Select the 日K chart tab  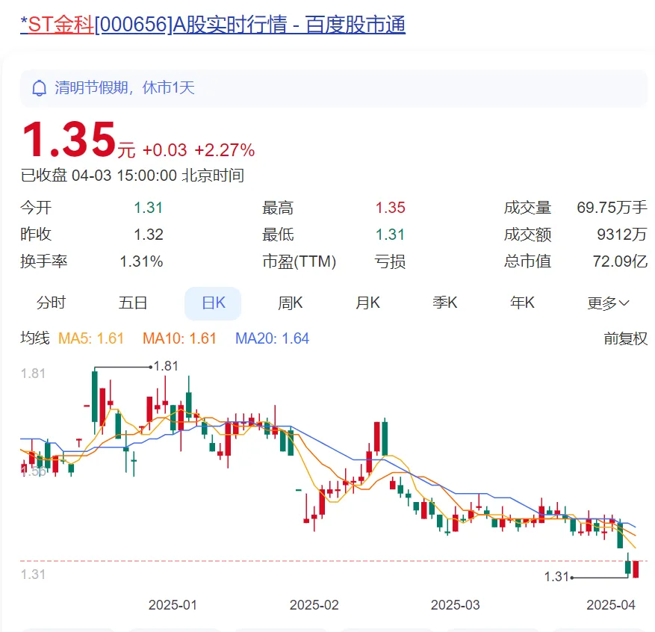point(213,303)
